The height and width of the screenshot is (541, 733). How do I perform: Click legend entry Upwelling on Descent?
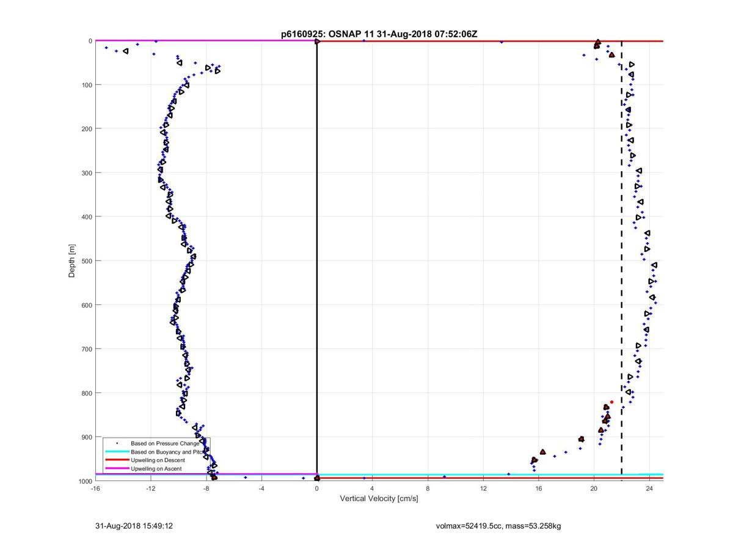(158, 460)
